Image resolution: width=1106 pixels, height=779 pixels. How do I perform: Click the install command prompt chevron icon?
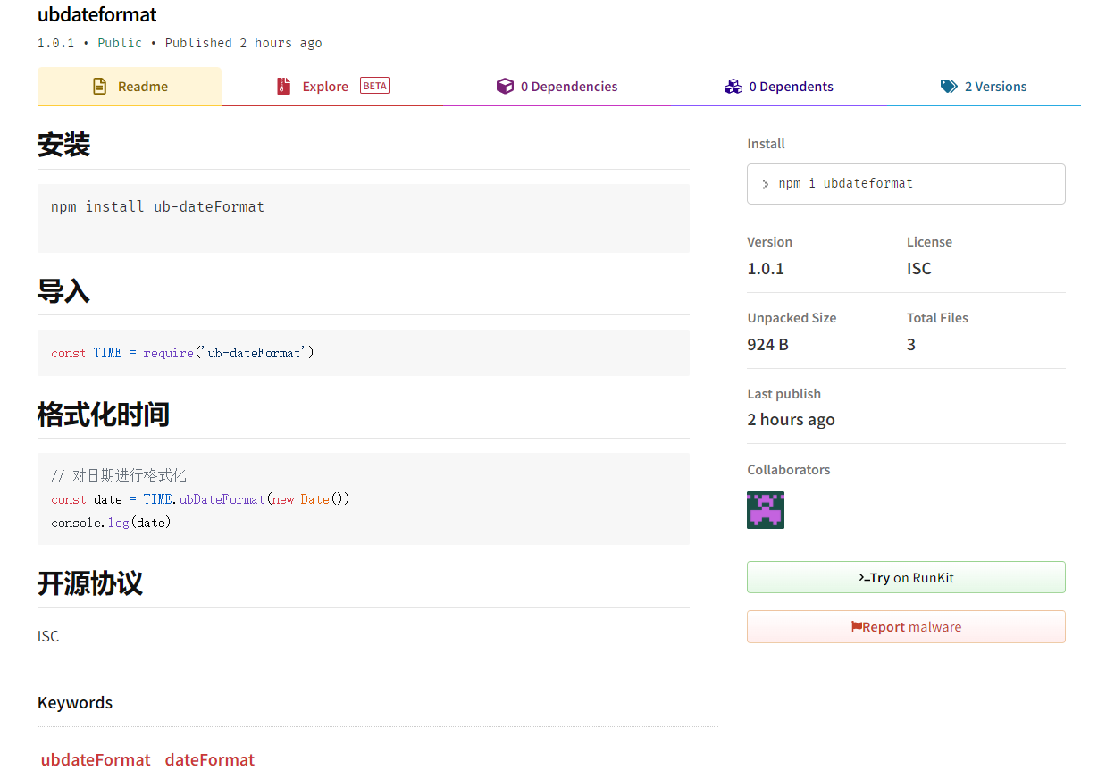766,185
